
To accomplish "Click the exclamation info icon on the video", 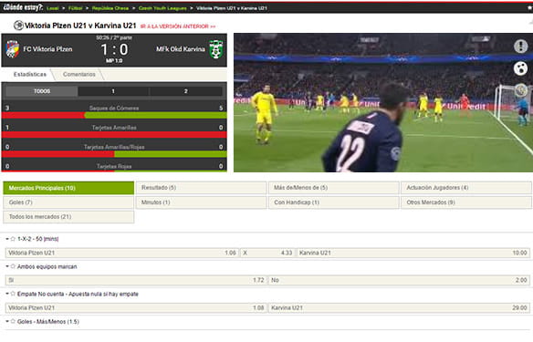I will tap(520, 47).
